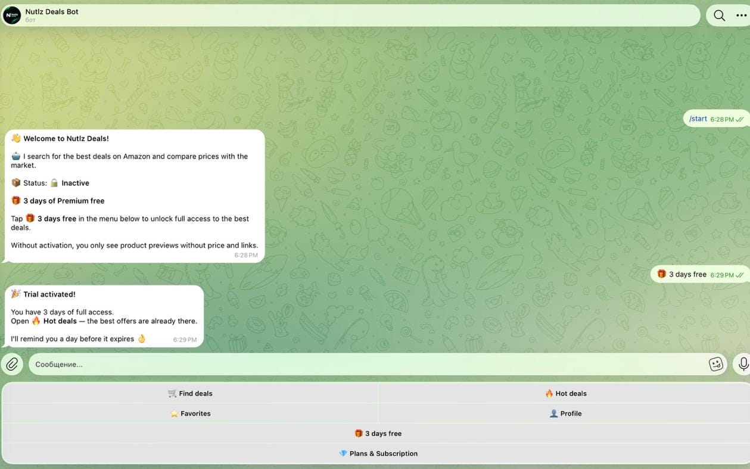The width and height of the screenshot is (750, 469).
Task: Open the sticker and emoji picker
Action: pos(715,364)
